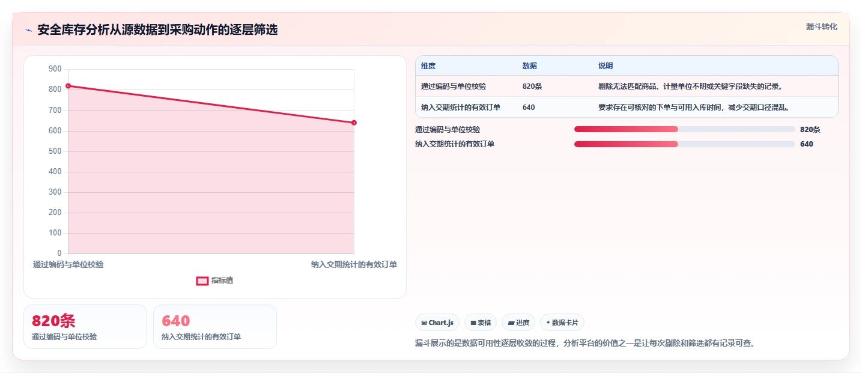The width and height of the screenshot is (862, 373).
Task: Click progress bar for 纳入交期统计的有效订单
Action: (x=685, y=144)
